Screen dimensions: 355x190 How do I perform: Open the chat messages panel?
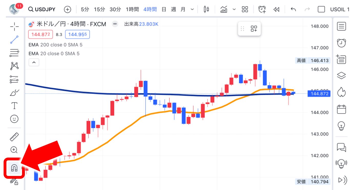[341, 147]
